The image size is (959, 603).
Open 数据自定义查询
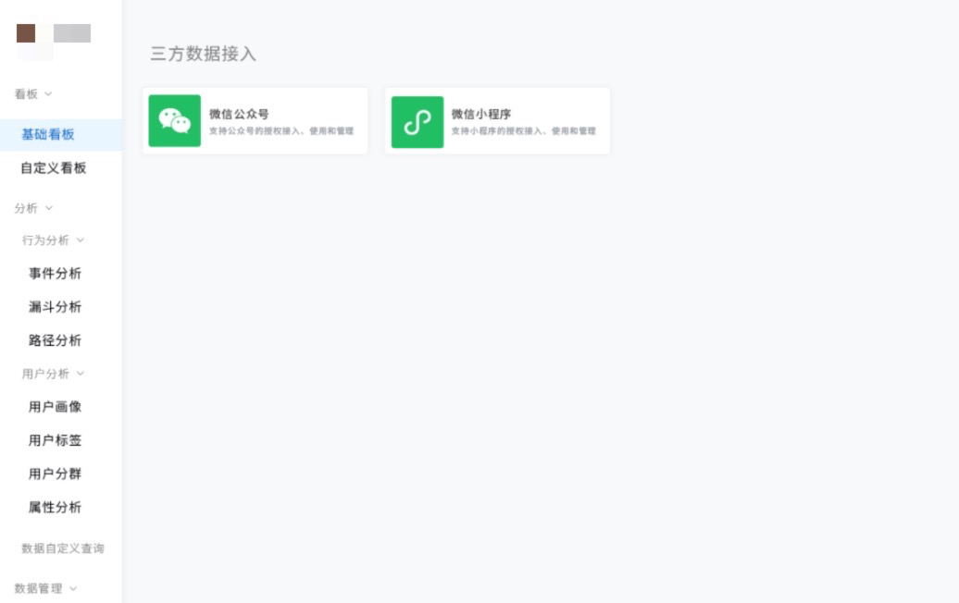(x=63, y=548)
